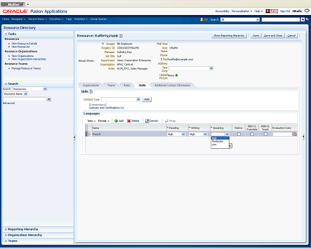Screen dimensions: 311x249
Task: Toggle the Able to Translate checkbox for French
Action: tap(252, 134)
